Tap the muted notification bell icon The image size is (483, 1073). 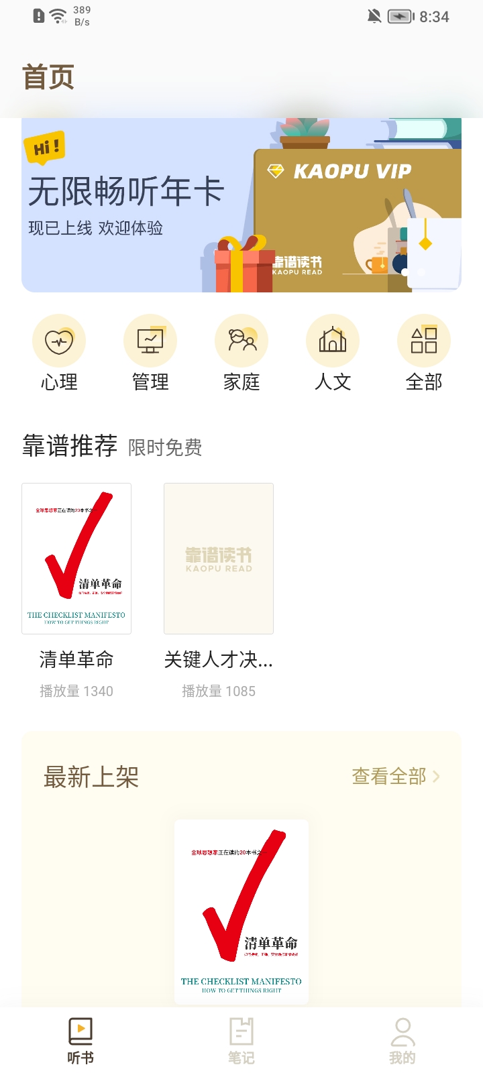(374, 16)
